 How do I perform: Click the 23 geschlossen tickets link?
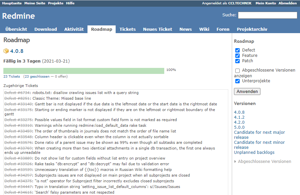35,77
